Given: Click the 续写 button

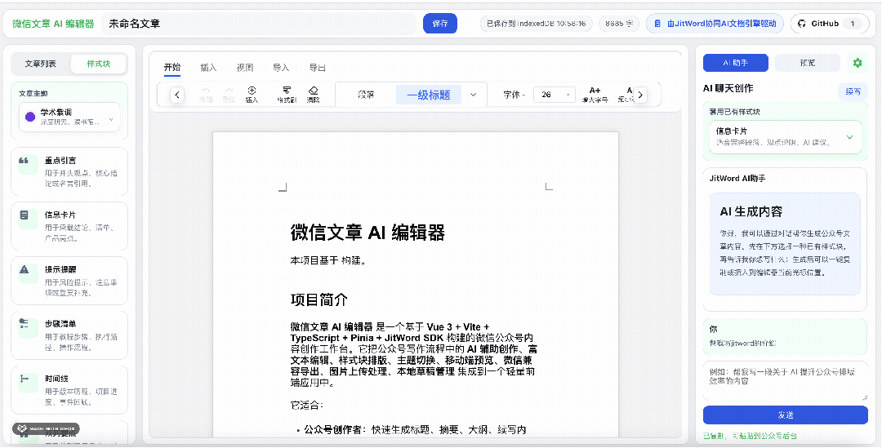Looking at the screenshot, I should pyautogui.click(x=853, y=91).
